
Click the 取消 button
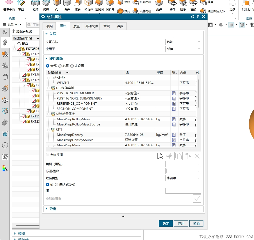[196, 223]
